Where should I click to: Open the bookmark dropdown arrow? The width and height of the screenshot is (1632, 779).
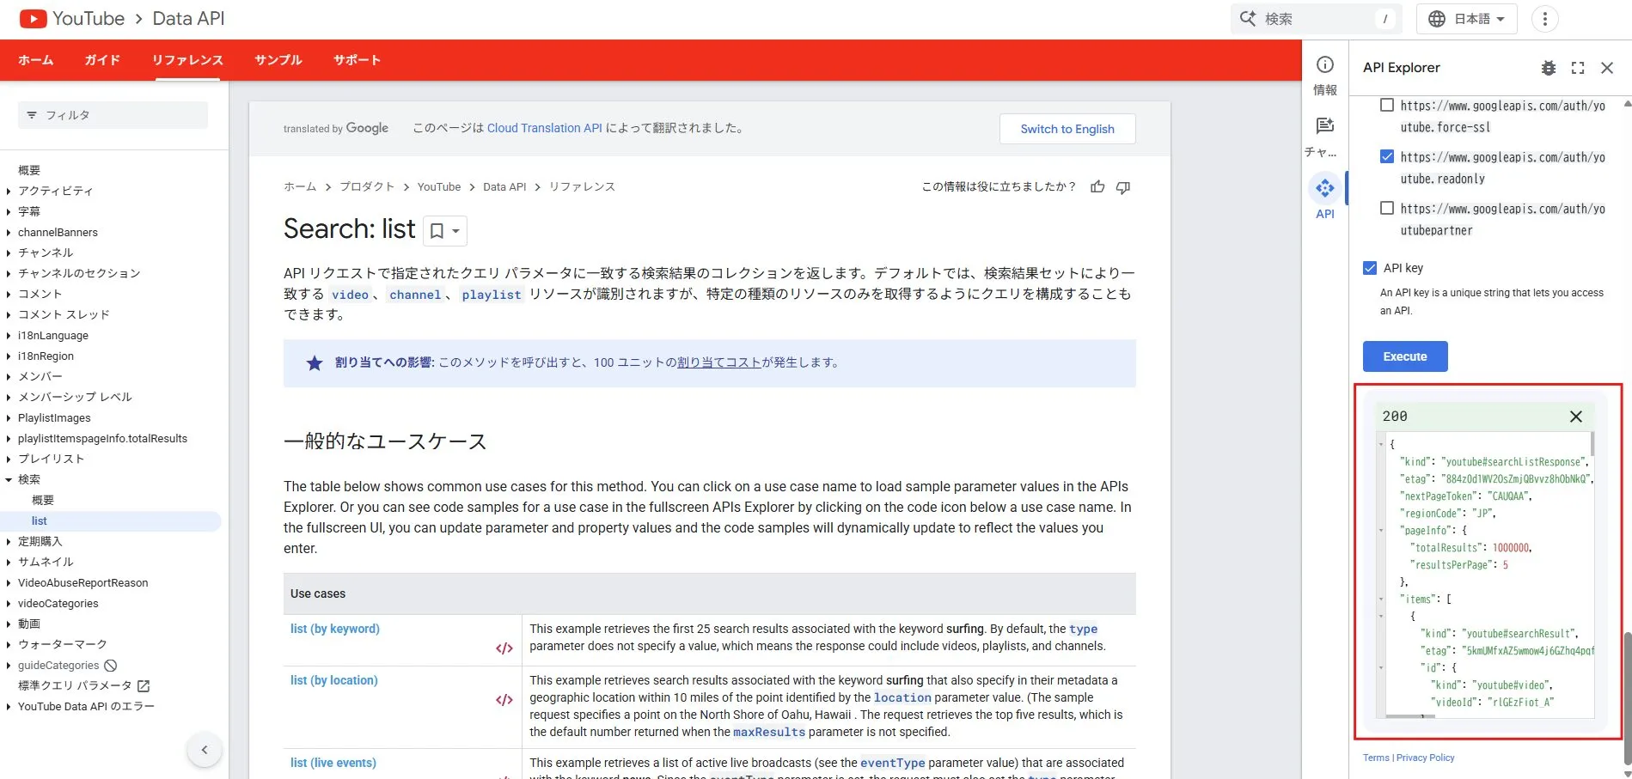(455, 231)
